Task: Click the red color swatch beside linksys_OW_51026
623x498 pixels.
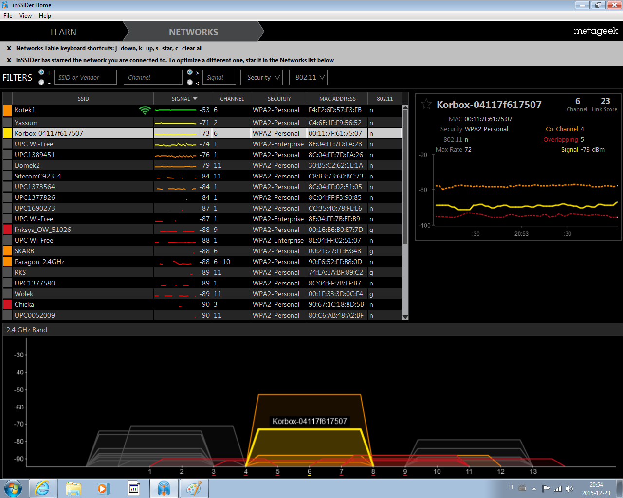Action: [7, 230]
